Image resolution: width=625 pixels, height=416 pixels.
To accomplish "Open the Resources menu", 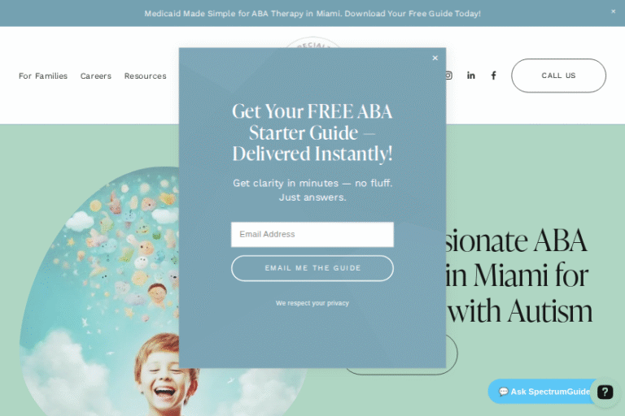I will coord(145,76).
